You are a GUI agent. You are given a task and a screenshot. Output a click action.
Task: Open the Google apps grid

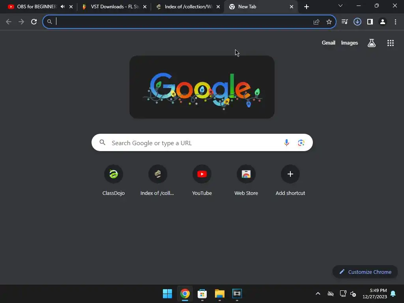tap(391, 43)
